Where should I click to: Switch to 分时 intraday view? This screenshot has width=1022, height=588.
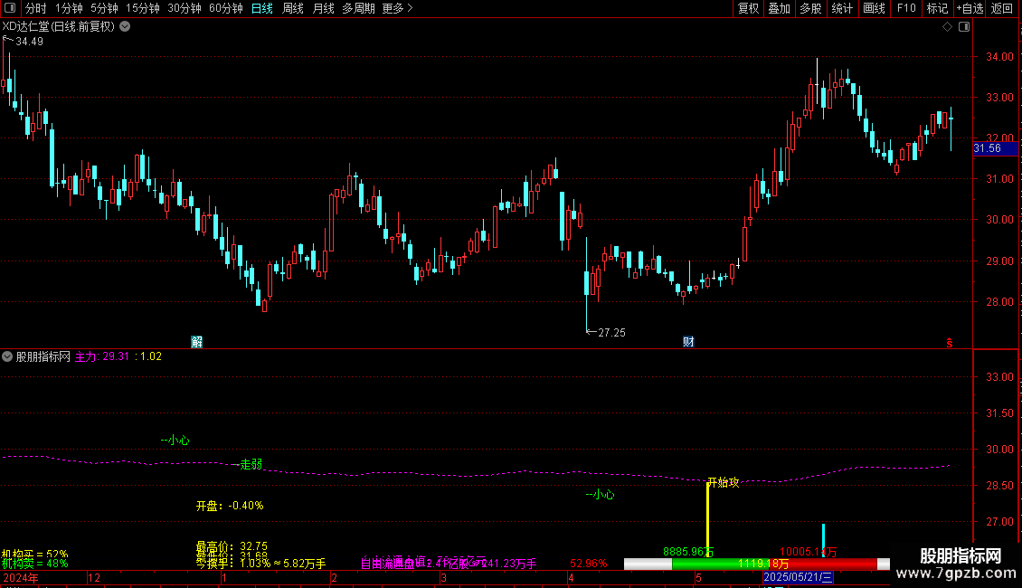coord(36,8)
